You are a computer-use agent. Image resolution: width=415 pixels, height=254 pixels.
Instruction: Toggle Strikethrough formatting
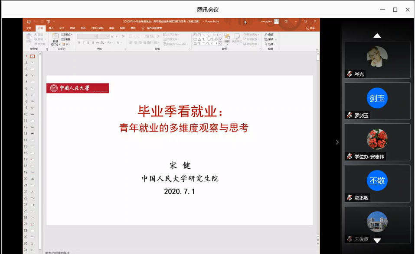(98, 42)
